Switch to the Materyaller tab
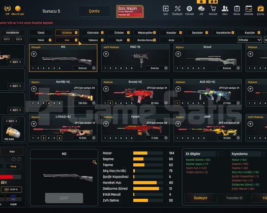The width and height of the screenshot is (267, 213). pos(145,32)
